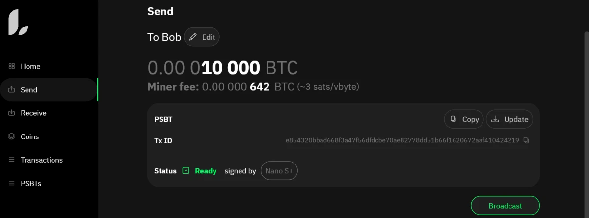589x218 pixels.
Task: Click the Liana logo in the sidebar
Action: [18, 24]
